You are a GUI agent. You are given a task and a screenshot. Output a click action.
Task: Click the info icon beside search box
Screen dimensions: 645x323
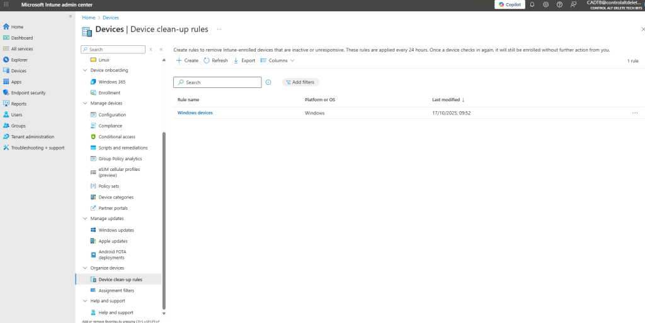(x=268, y=82)
